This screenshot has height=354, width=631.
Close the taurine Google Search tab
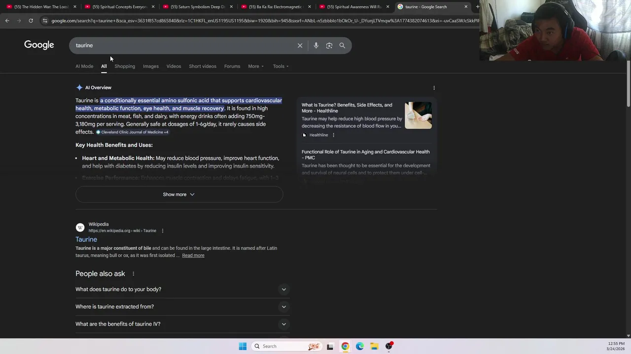tap(466, 6)
